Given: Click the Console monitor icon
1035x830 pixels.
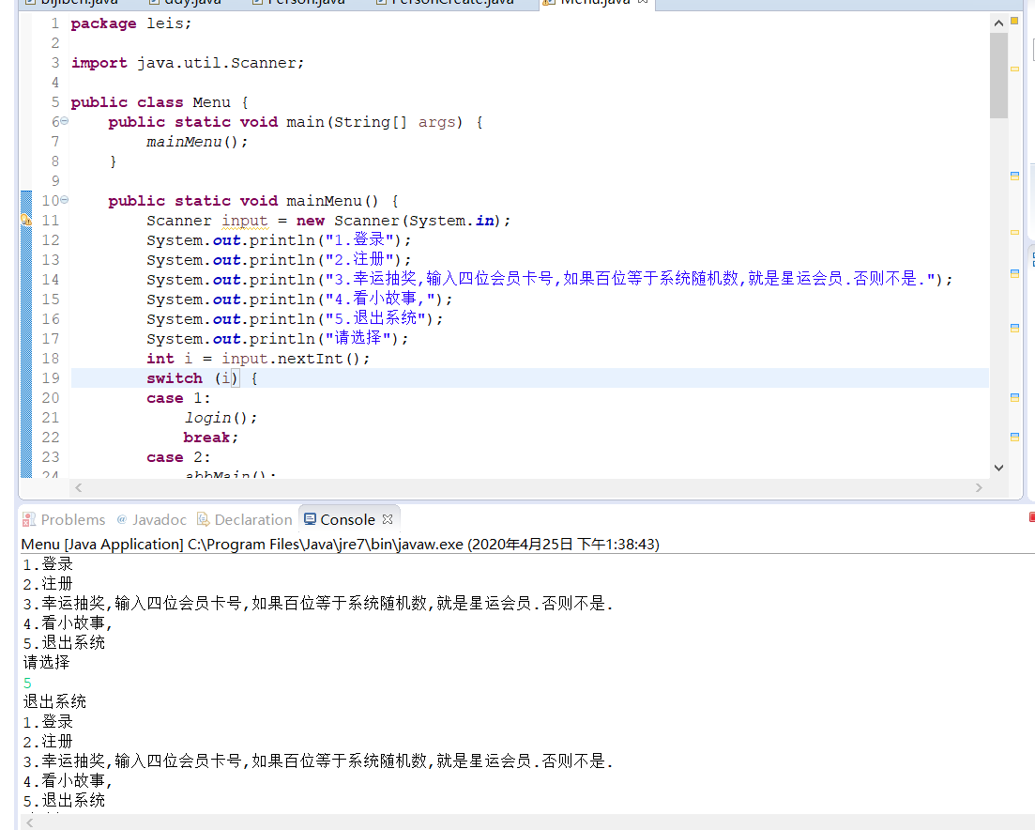Looking at the screenshot, I should [310, 519].
